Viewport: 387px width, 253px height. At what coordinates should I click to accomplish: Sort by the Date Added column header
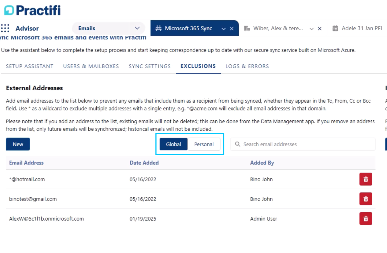coord(144,163)
